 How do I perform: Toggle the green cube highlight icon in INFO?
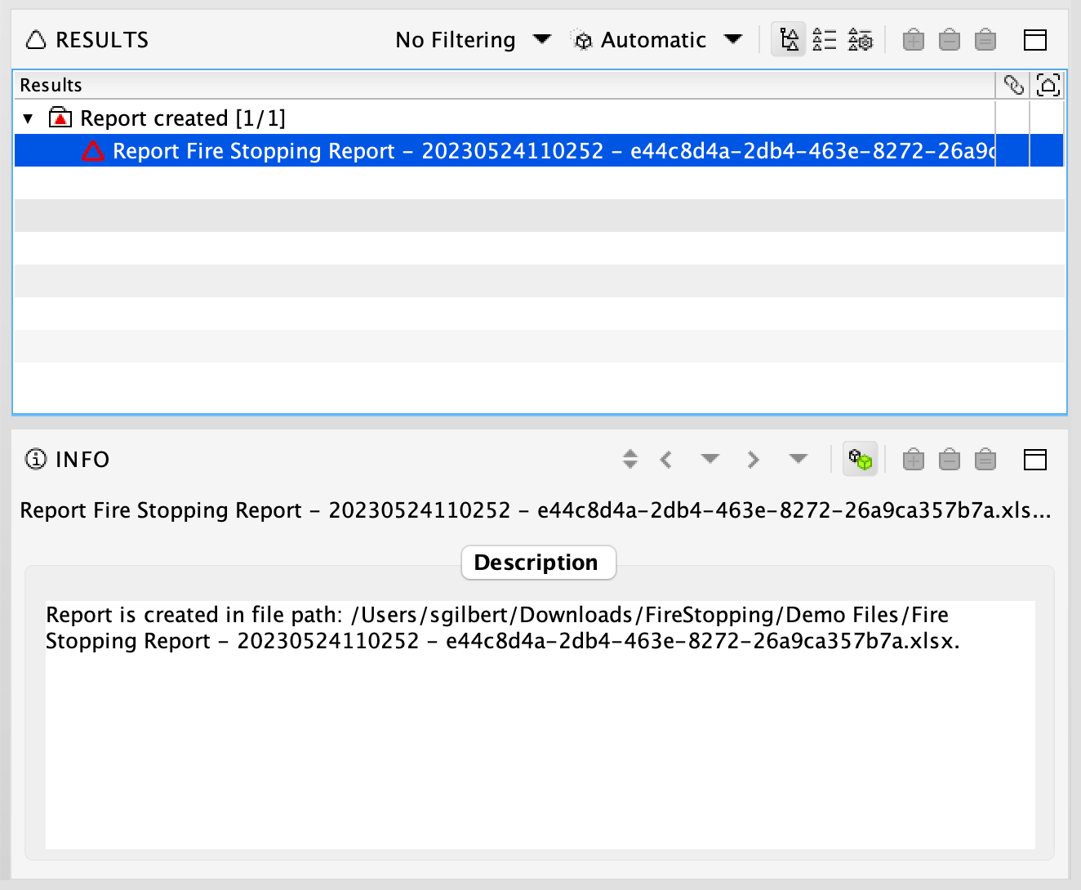tap(860, 459)
